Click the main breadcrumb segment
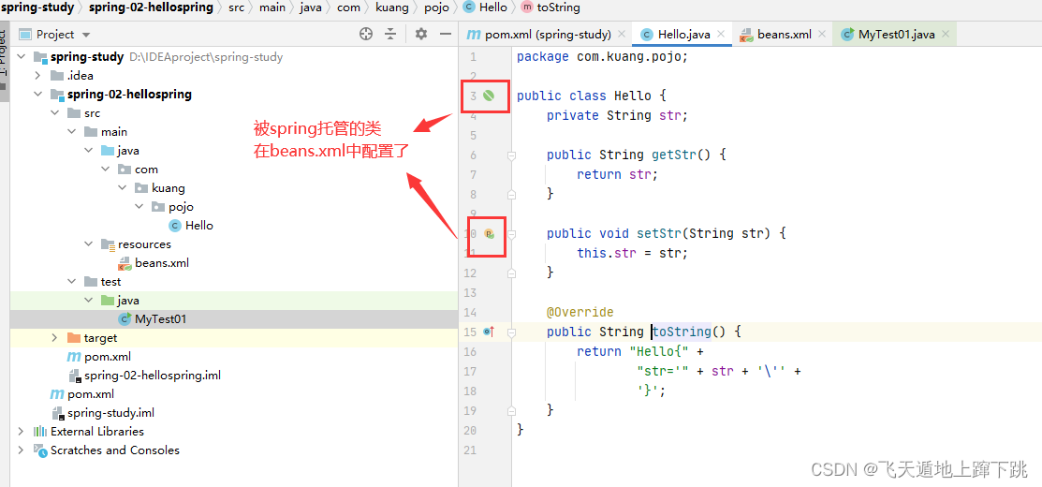This screenshot has height=487, width=1042. click(272, 7)
